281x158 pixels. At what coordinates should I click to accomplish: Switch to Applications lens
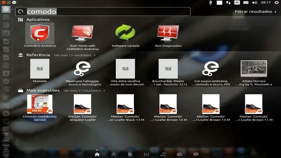point(114,154)
